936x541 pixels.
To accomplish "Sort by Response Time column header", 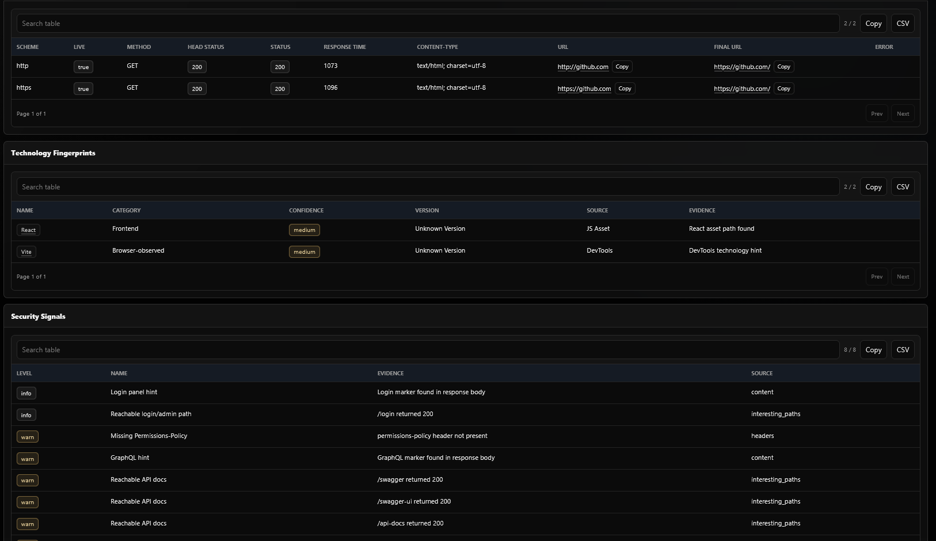I will coord(344,47).
